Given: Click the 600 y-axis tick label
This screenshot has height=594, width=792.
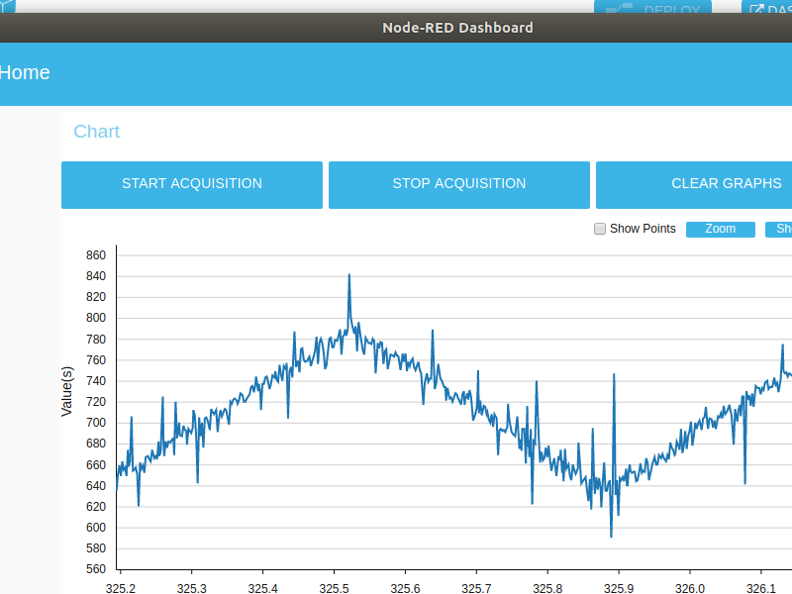Looking at the screenshot, I should coord(96,528).
